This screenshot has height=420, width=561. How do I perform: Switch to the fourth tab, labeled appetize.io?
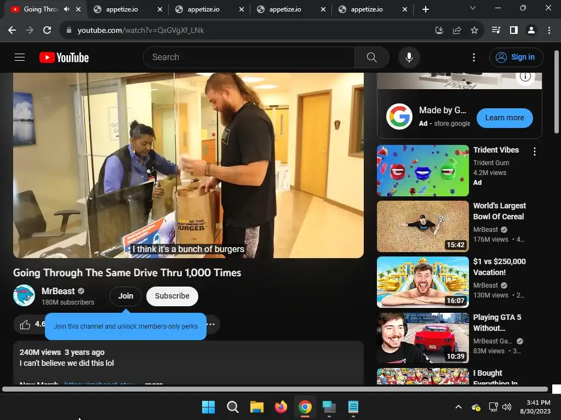(x=285, y=9)
